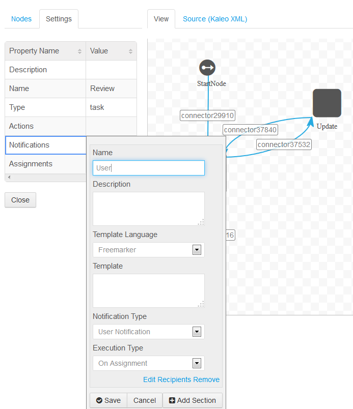The height and width of the screenshot is (409, 353).
Task: Click the Review value cell
Action: (x=111, y=89)
